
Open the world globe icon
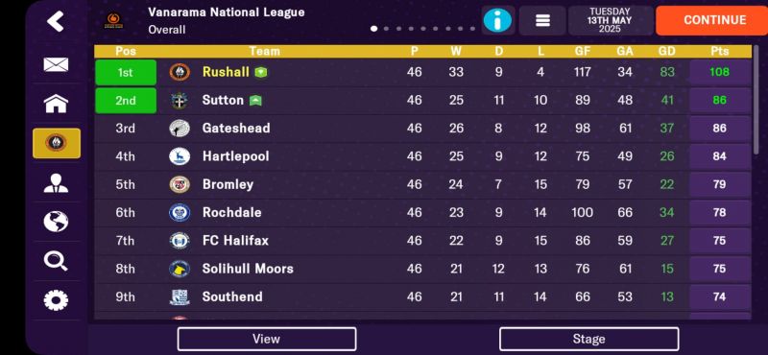coord(56,222)
